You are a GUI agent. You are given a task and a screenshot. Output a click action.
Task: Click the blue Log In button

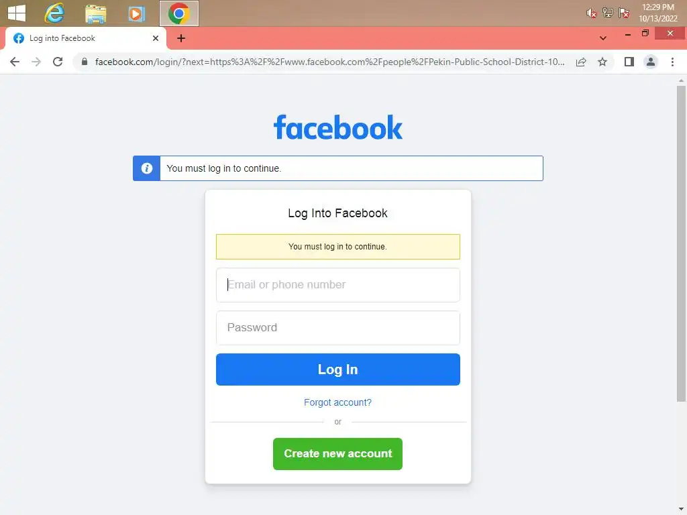click(x=338, y=369)
